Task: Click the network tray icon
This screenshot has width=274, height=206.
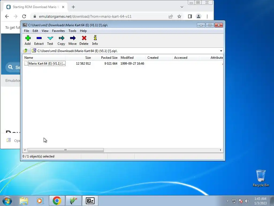Action: click(x=234, y=201)
